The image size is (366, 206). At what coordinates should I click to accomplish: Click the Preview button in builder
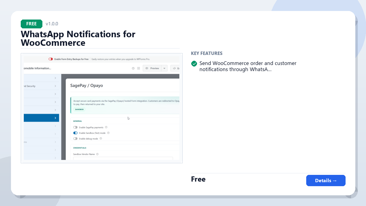152,68
